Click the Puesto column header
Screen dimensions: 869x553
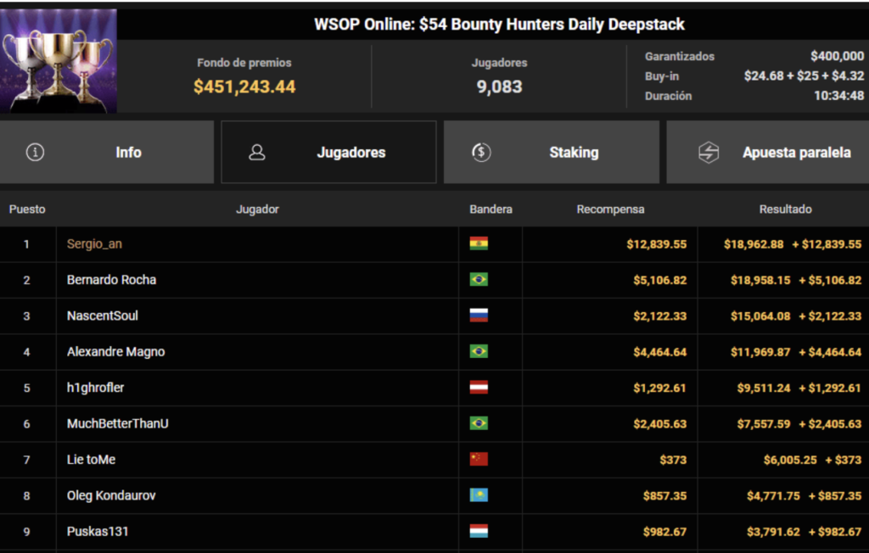(x=27, y=209)
